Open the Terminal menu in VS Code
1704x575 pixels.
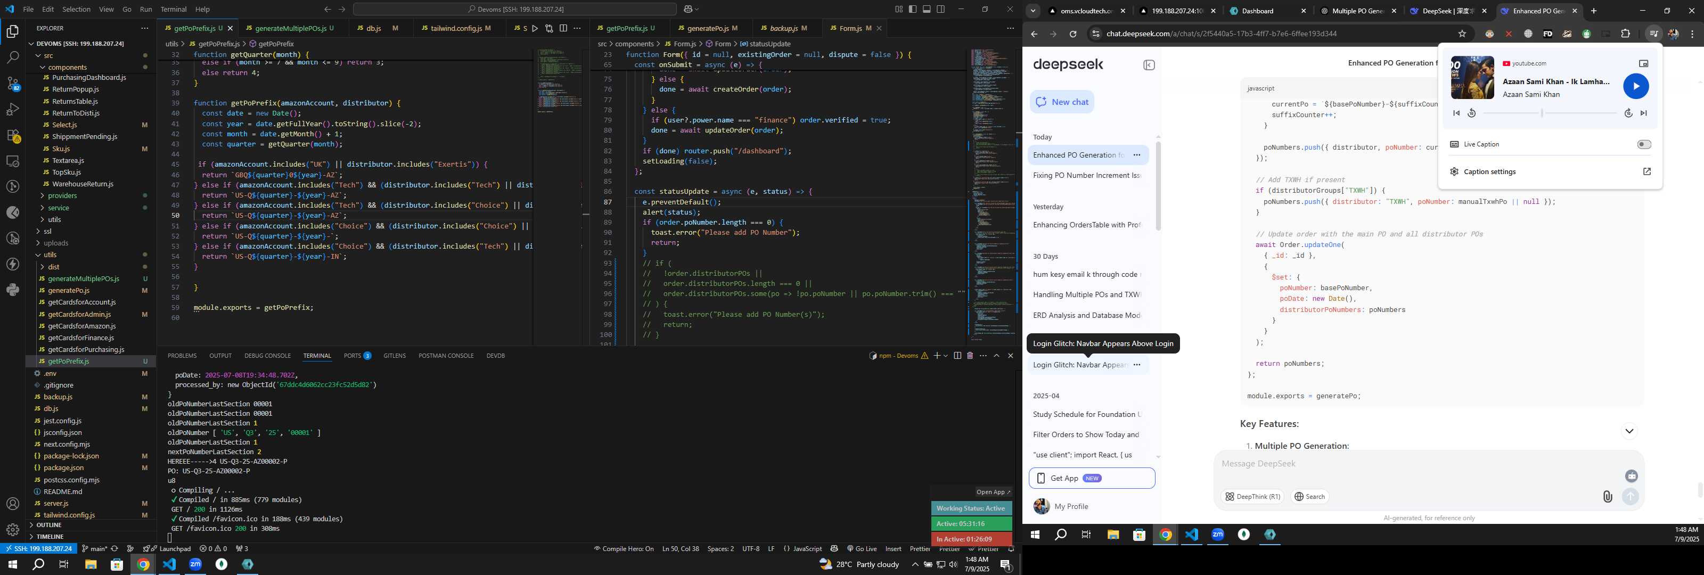pos(173,9)
